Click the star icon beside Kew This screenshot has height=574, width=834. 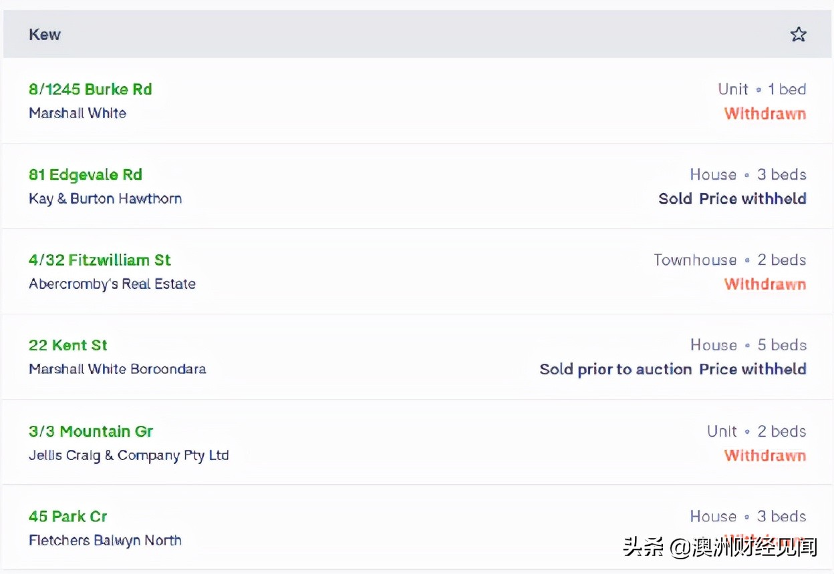[798, 35]
